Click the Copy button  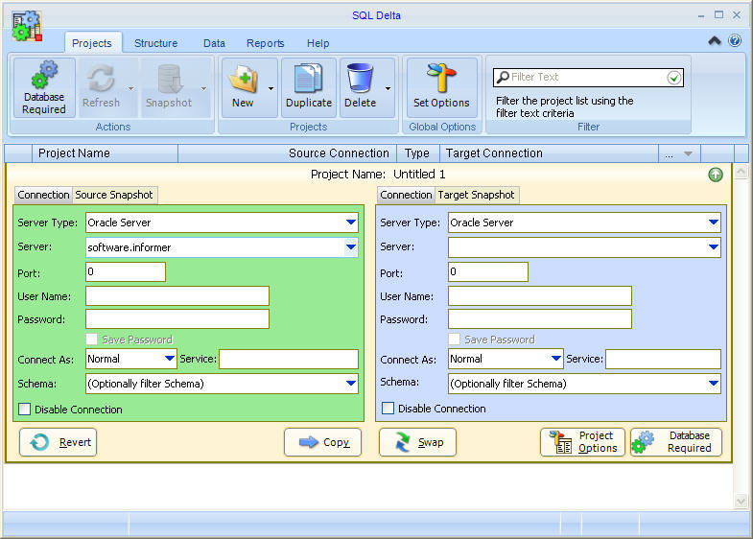(x=322, y=442)
